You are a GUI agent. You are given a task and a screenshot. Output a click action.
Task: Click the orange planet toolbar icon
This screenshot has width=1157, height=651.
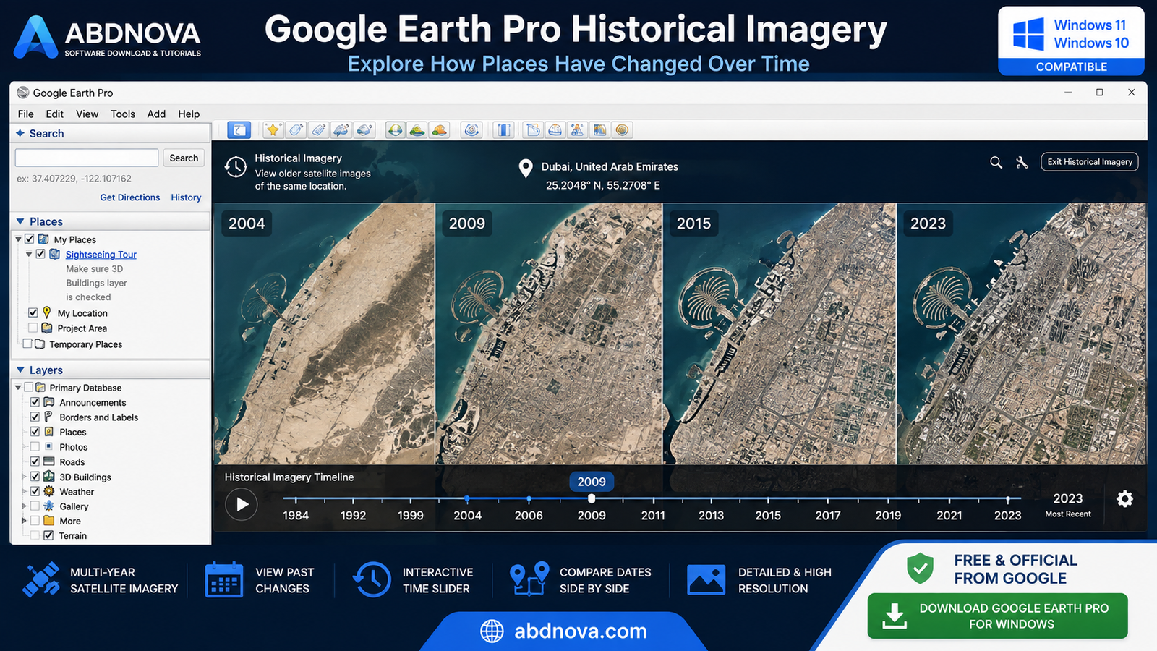pyautogui.click(x=439, y=130)
